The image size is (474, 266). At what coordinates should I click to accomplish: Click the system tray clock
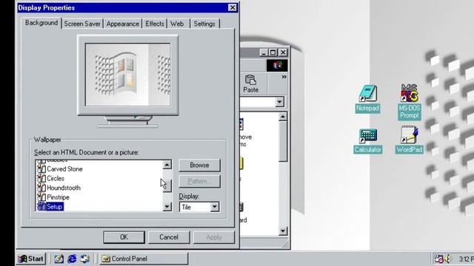(x=466, y=259)
